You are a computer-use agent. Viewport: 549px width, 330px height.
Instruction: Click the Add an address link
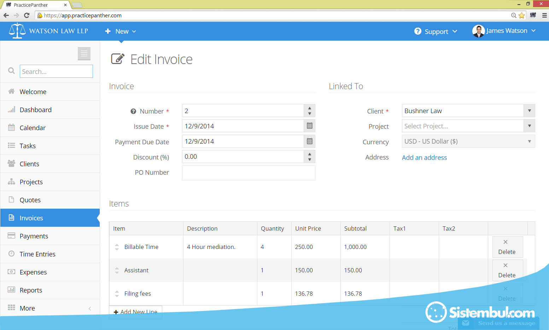tap(424, 158)
